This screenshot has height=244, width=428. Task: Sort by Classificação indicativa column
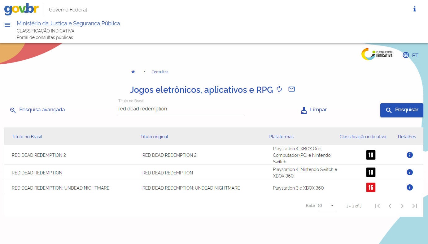[x=363, y=137]
